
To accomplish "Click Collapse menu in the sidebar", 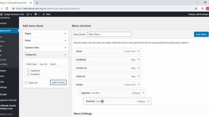I will [7, 114].
